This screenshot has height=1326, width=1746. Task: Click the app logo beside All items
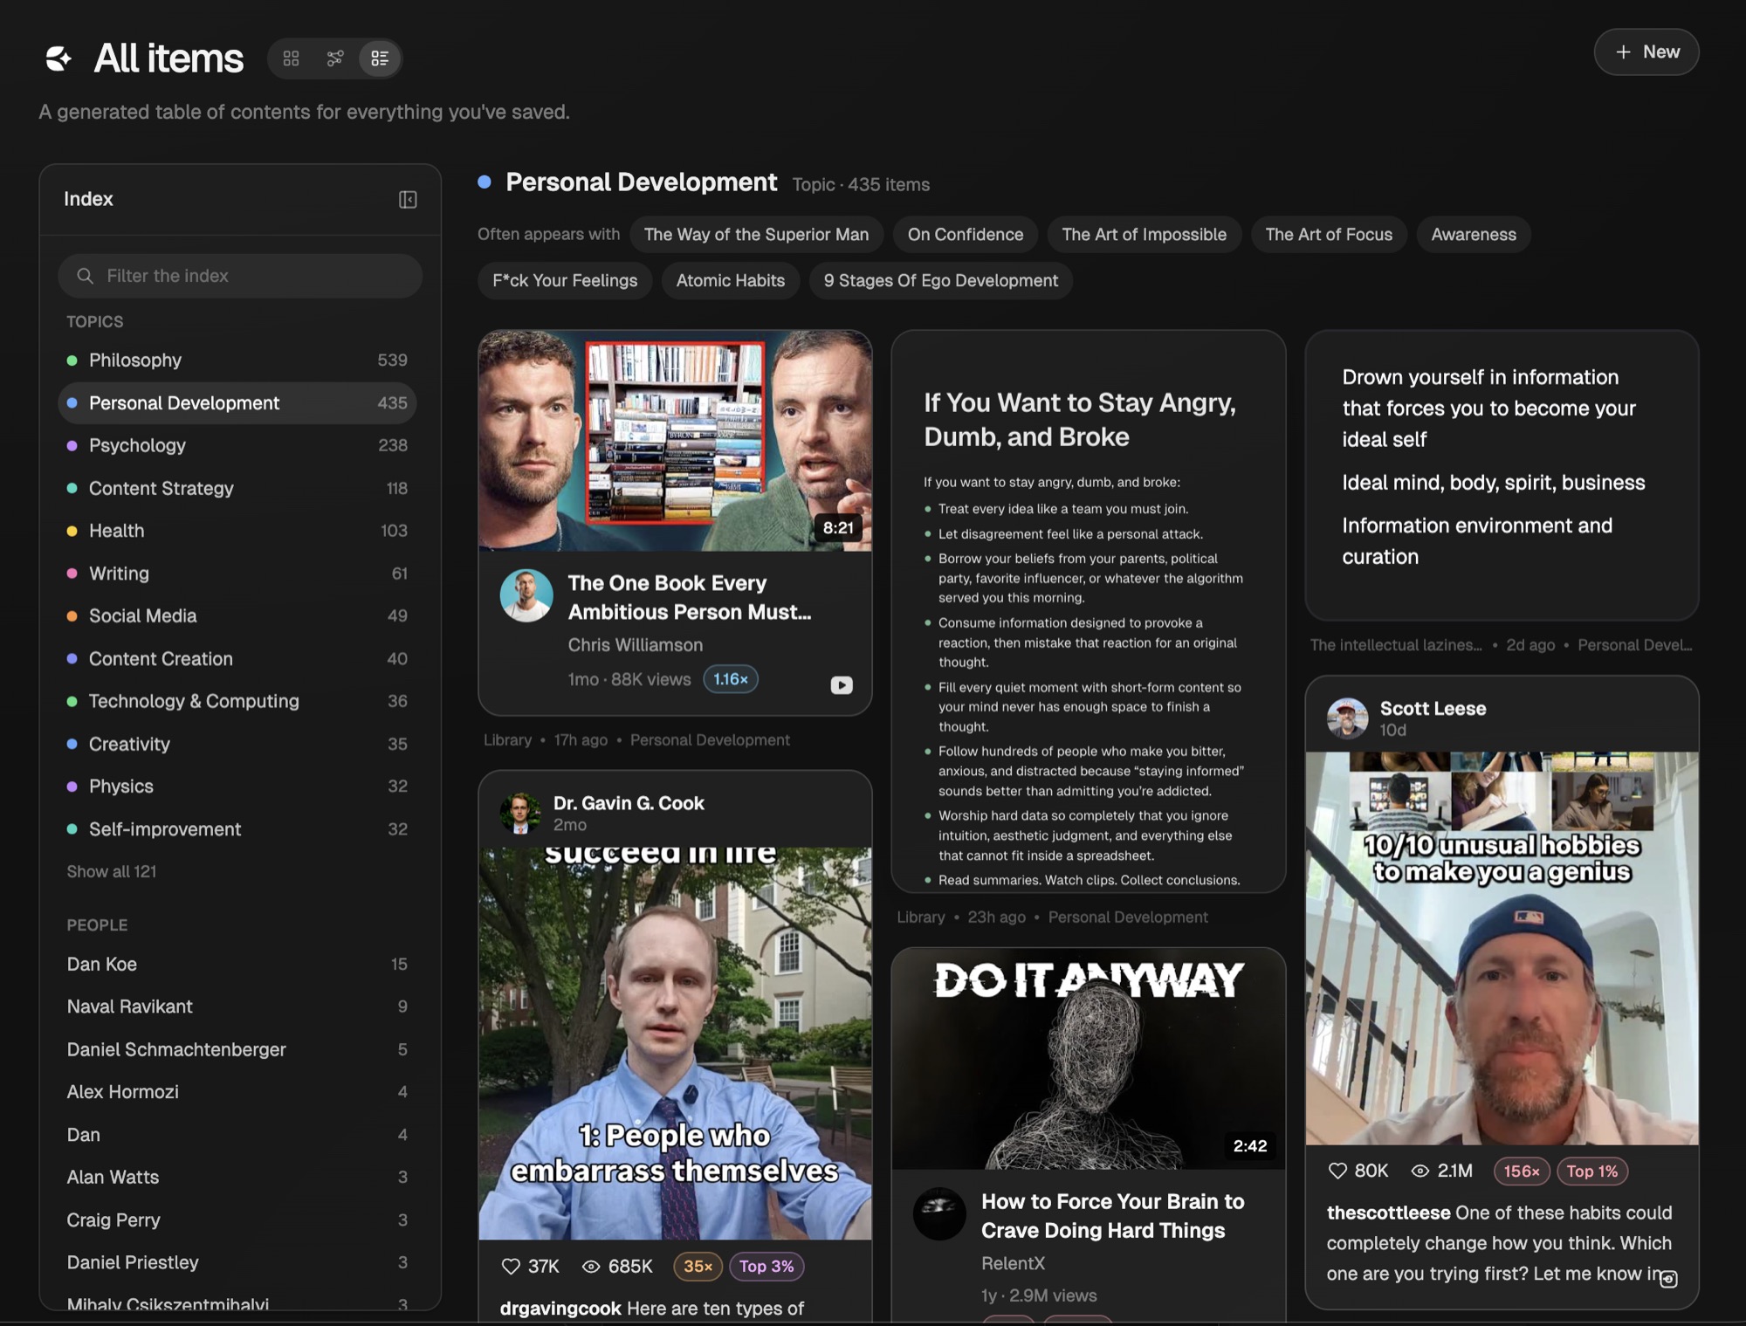click(58, 58)
